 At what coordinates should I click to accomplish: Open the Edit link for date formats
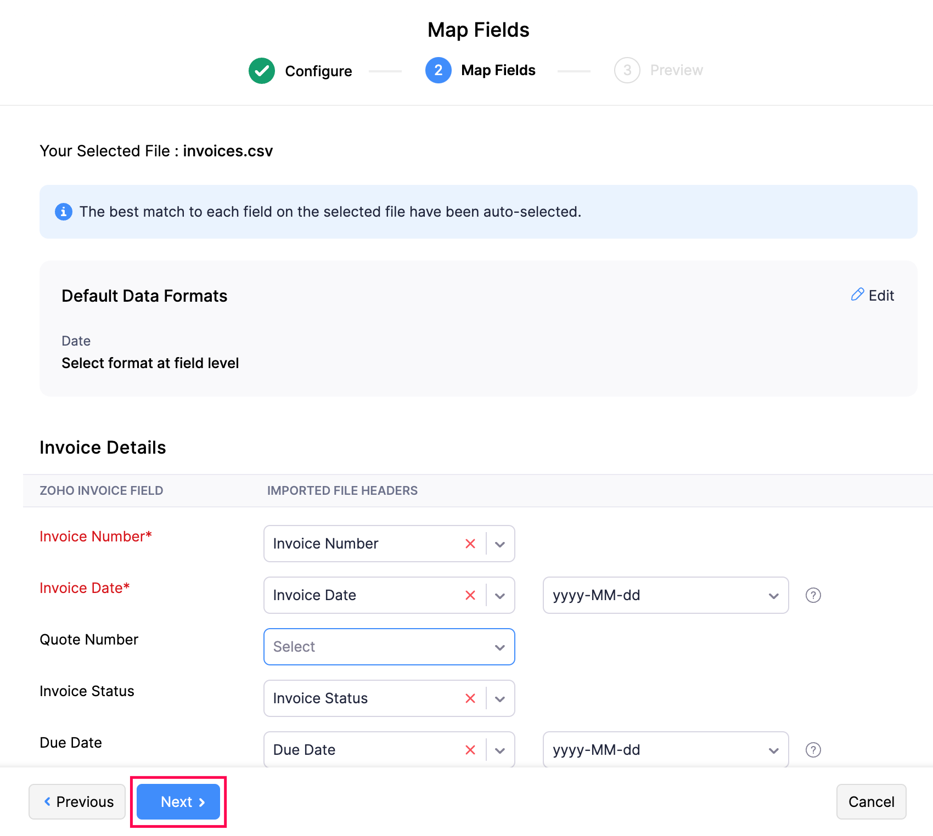click(880, 295)
